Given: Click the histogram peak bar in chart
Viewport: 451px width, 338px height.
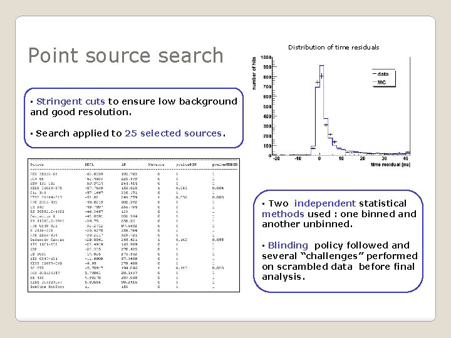Looking at the screenshot, I should [321, 111].
